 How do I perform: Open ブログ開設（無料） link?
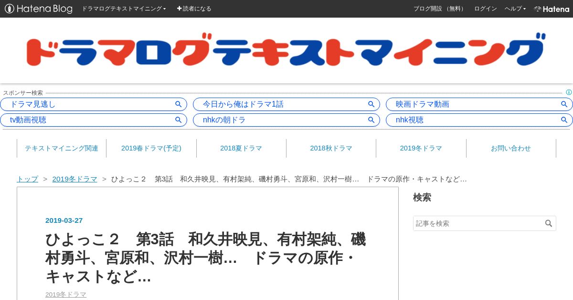(x=439, y=9)
